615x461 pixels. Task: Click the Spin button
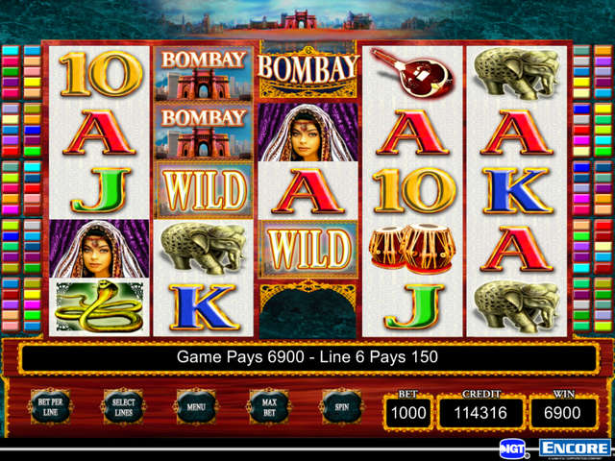pyautogui.click(x=342, y=407)
